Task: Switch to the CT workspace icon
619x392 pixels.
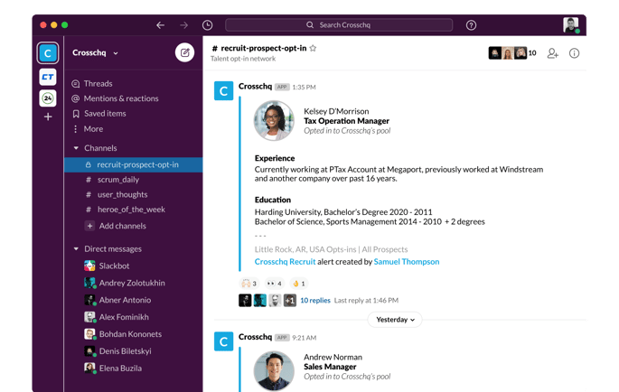Action: pos(48,78)
